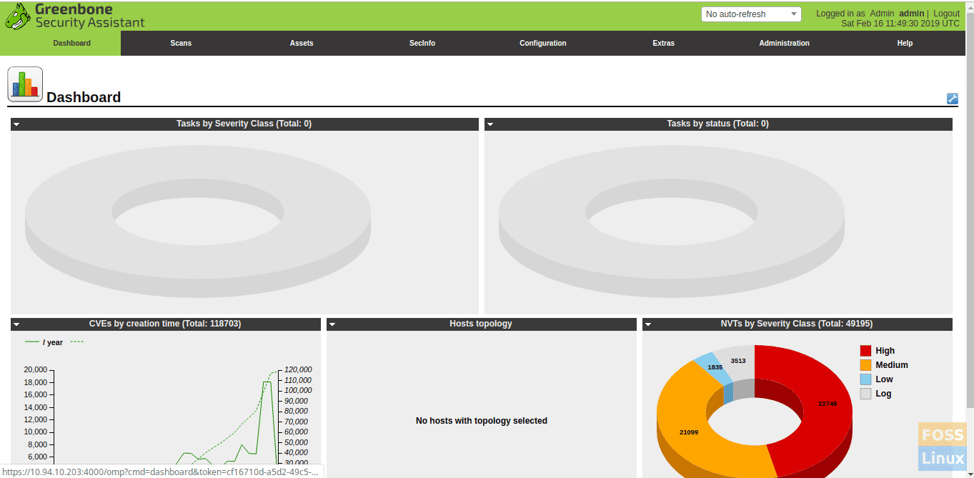Open the Extras menu
The height and width of the screenshot is (478, 974).
664,43
